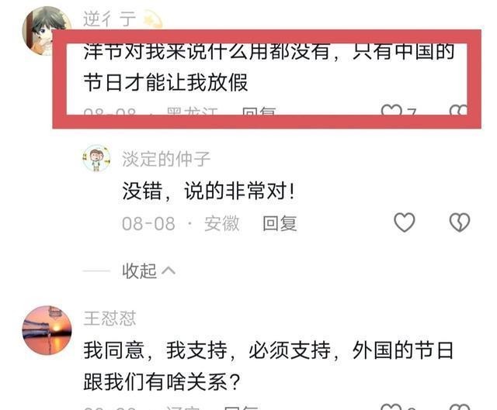Tap the 08-08 · 安徽 timestamp

point(181,224)
